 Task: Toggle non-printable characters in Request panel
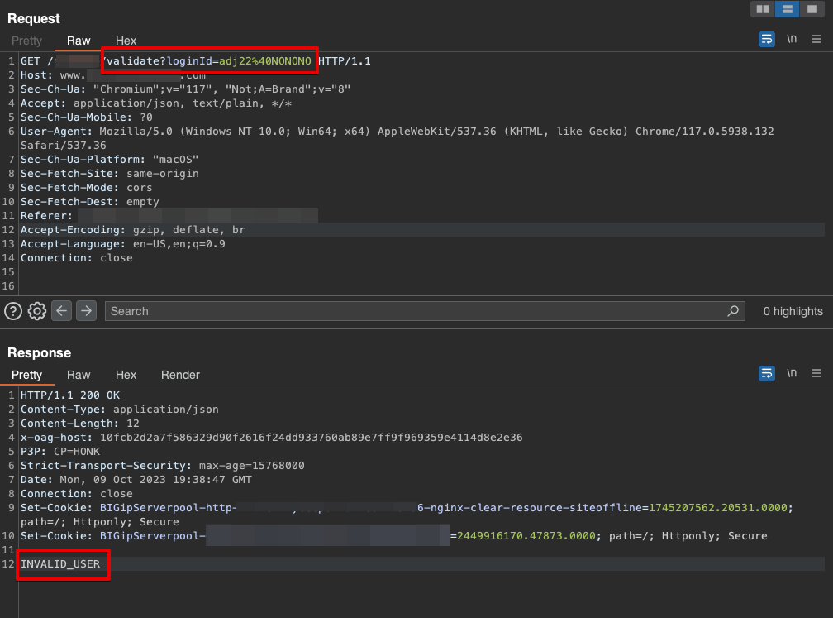pyautogui.click(x=792, y=39)
